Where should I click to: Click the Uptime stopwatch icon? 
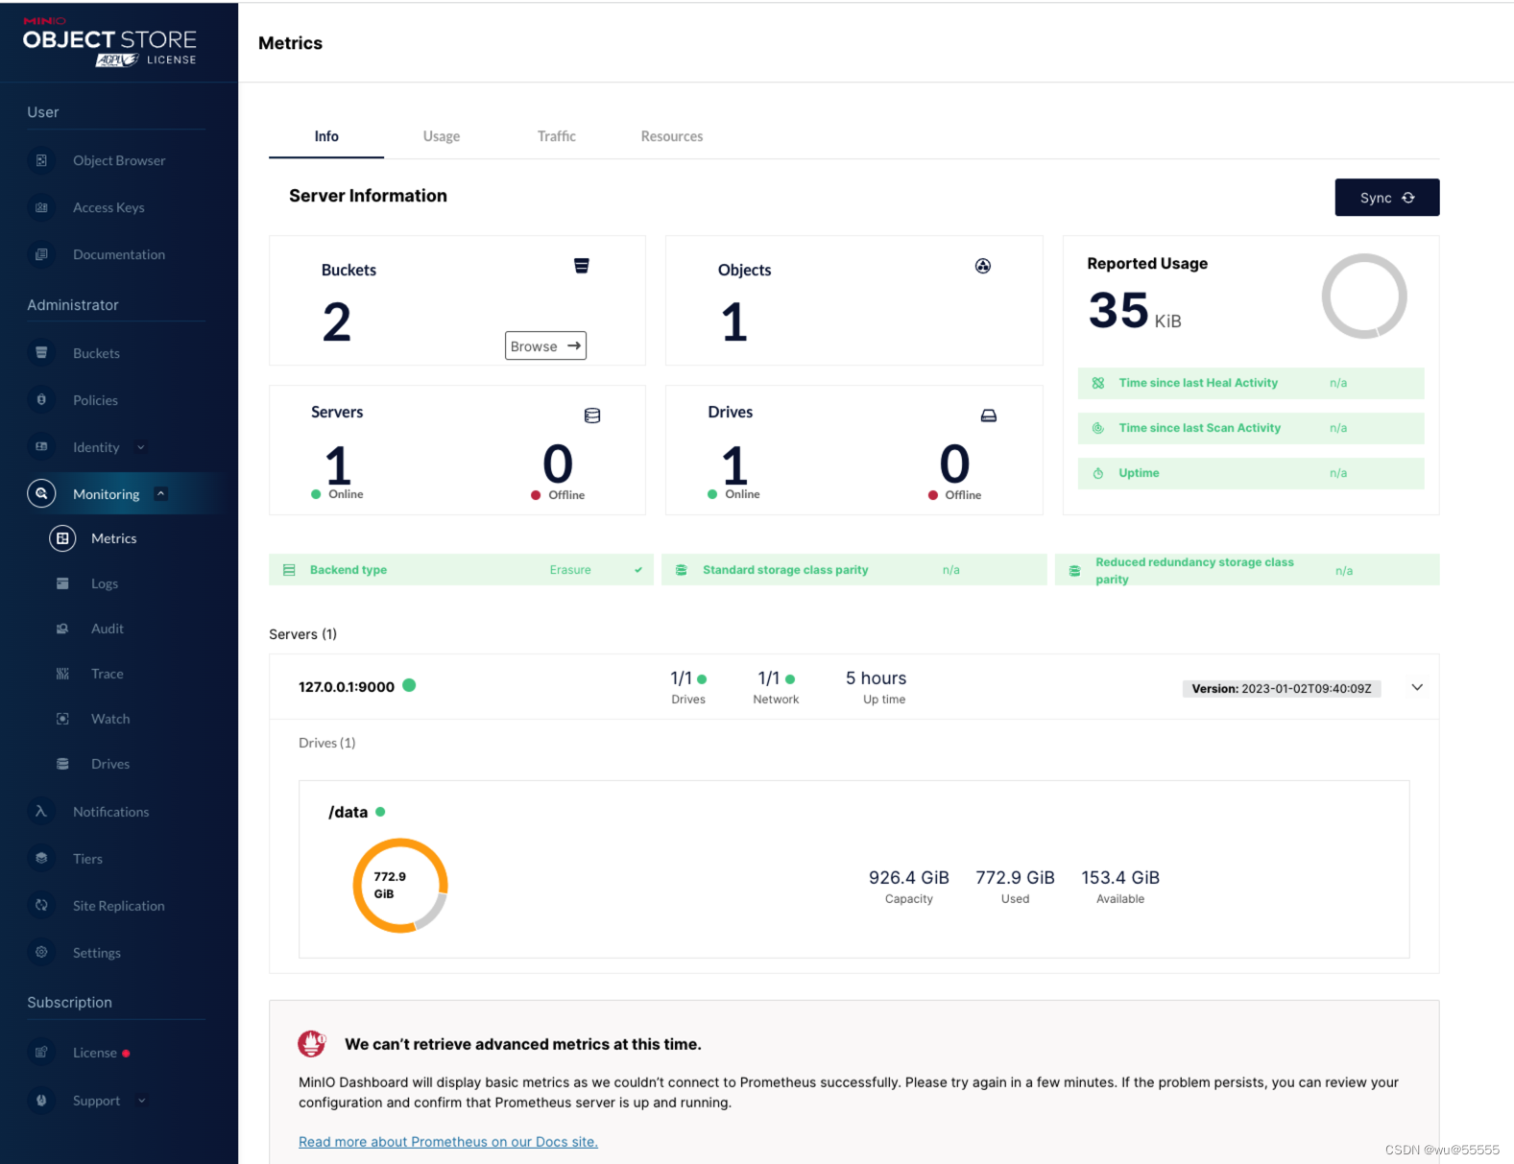pyautogui.click(x=1098, y=473)
